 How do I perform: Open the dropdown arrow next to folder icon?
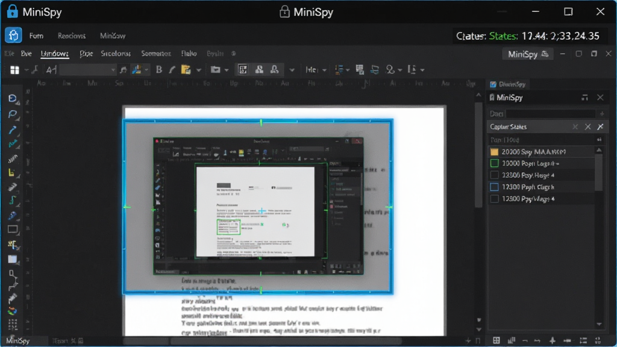pyautogui.click(x=227, y=70)
